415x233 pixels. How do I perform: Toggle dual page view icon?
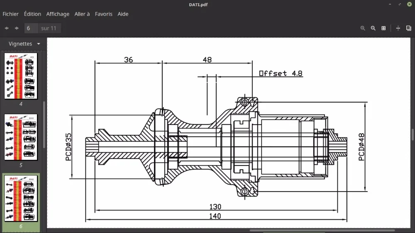coord(409,28)
